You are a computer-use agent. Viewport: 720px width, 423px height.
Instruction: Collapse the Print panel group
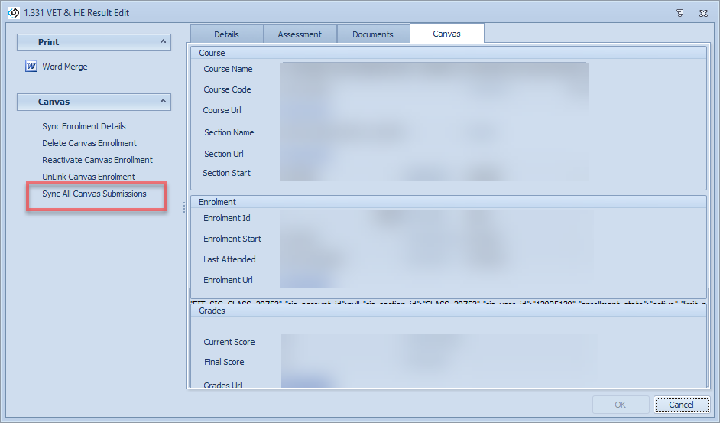163,42
